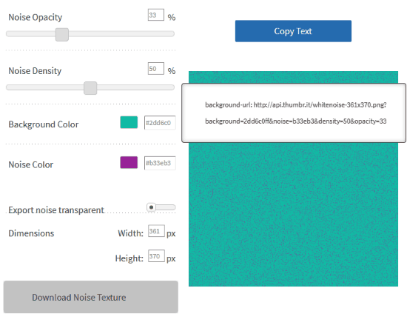The width and height of the screenshot is (407, 328).
Task: Toggle the Export noise transparent switch
Action: pos(161,207)
